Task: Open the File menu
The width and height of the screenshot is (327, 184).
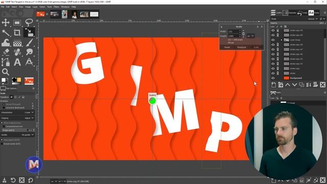Action: [x=3, y=7]
